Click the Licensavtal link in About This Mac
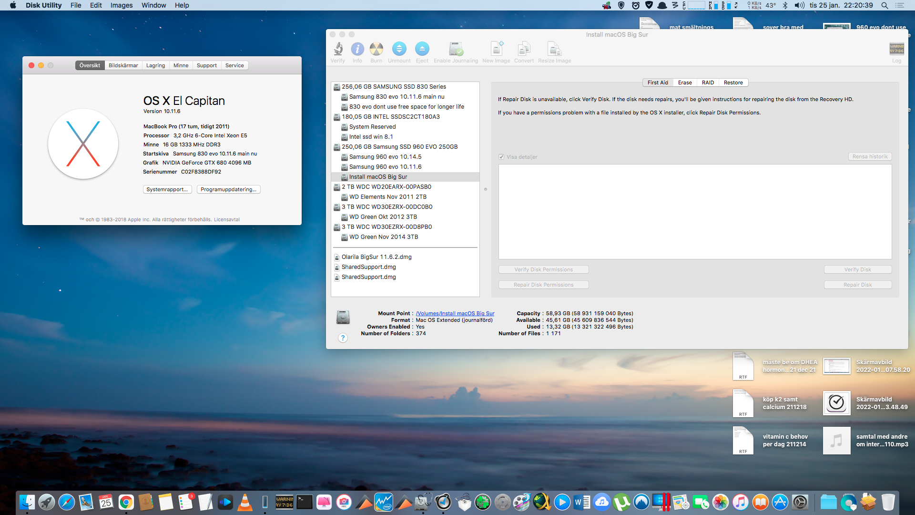The image size is (915, 515). pos(227,220)
